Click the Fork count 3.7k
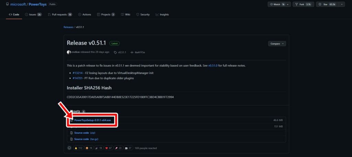Image resolution: width=352 pixels, height=157 pixels. point(308,4)
